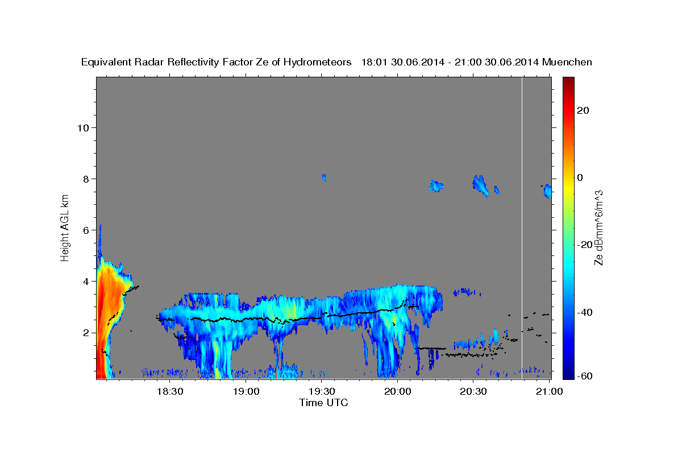Click the height axis label 8
The height and width of the screenshot is (455, 682).
tap(85, 179)
